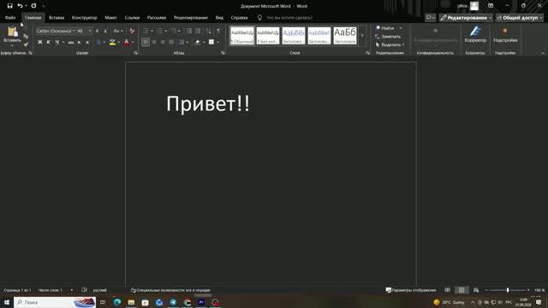This screenshot has height=308, width=548.
Task: Open the Ribbon Display Options icon
Action: (491, 6)
